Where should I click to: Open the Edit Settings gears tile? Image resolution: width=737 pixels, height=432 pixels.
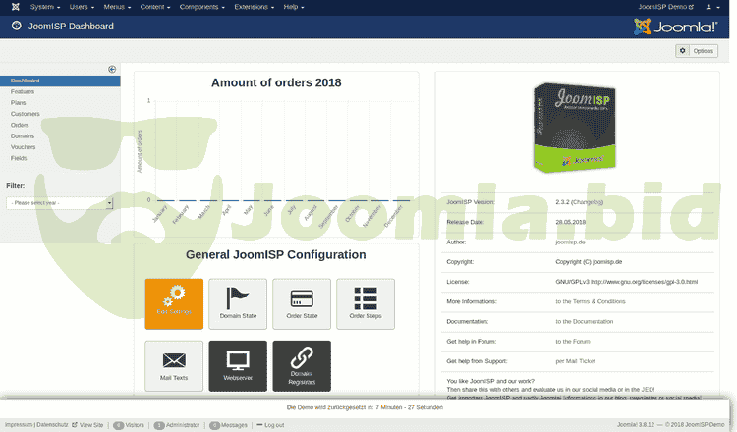coord(174,303)
